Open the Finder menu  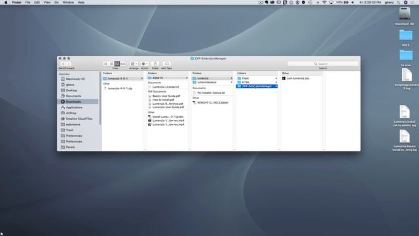[x=16, y=3]
